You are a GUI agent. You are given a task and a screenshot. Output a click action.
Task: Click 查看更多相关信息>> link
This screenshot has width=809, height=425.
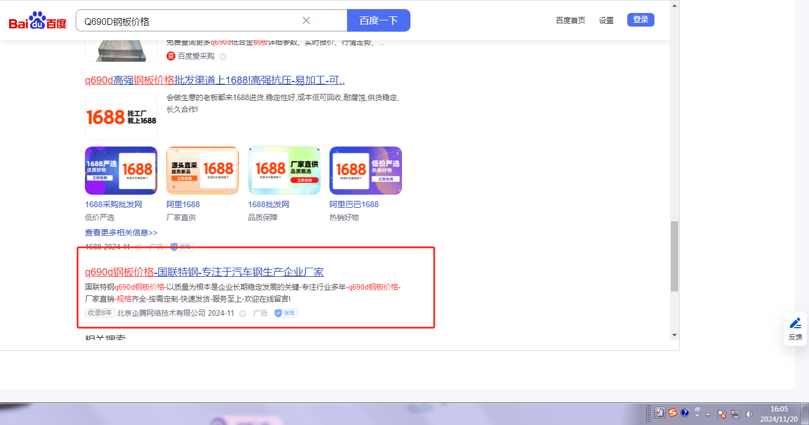pyautogui.click(x=121, y=233)
